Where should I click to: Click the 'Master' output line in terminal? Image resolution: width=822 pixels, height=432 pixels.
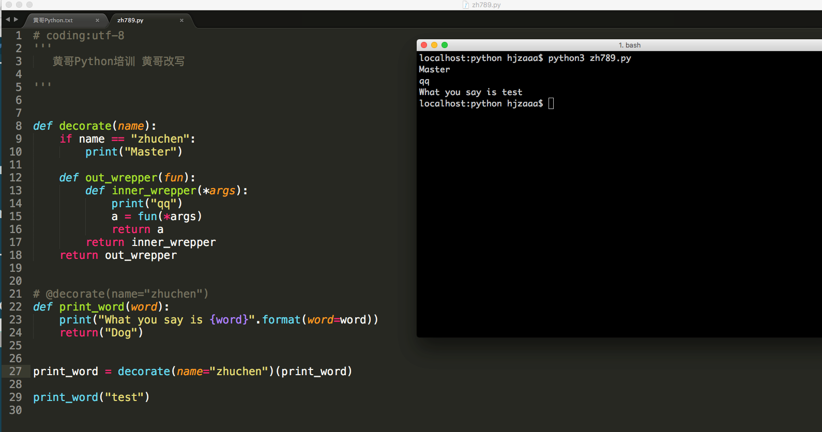click(x=434, y=69)
